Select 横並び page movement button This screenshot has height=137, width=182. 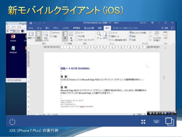[71, 36]
